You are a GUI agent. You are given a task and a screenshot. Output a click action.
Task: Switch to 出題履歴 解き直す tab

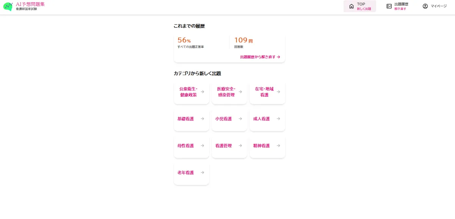pos(397,6)
